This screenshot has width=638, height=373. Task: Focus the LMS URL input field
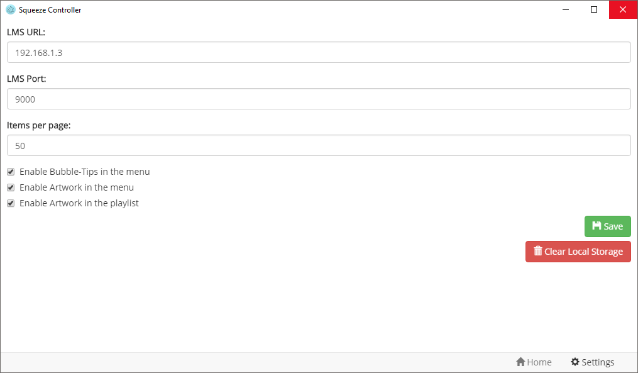[x=319, y=52]
